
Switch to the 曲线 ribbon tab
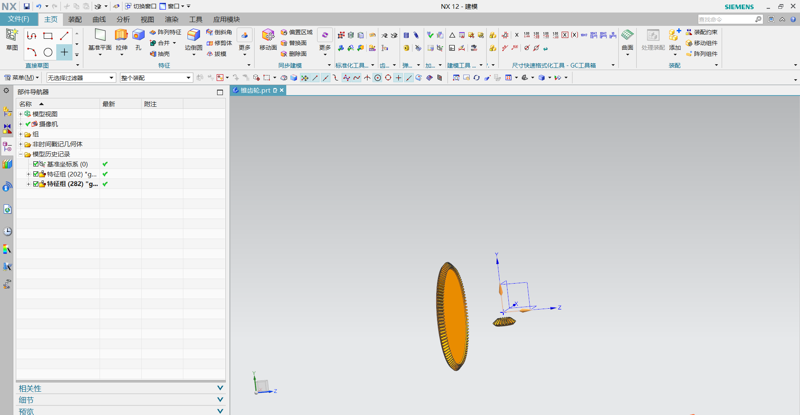click(x=99, y=19)
